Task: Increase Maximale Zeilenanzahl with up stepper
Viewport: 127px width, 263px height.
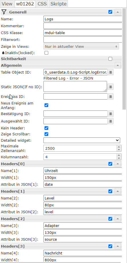Action: pos(119,147)
